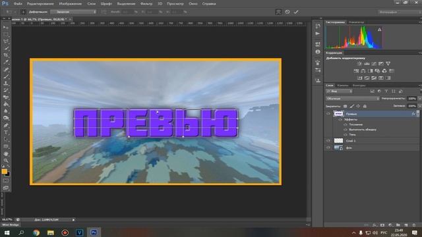The image size is (422, 237).
Task: Select the Pen tool
Action: [6, 125]
